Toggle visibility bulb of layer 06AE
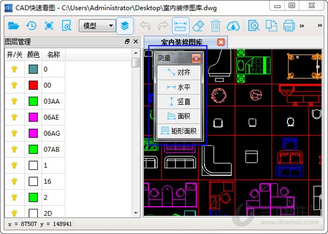The height and width of the screenshot is (234, 328). pos(14,117)
